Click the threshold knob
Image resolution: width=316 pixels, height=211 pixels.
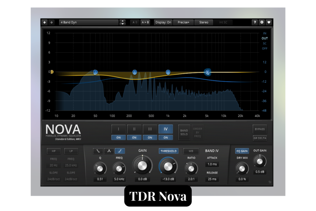[x=168, y=166]
